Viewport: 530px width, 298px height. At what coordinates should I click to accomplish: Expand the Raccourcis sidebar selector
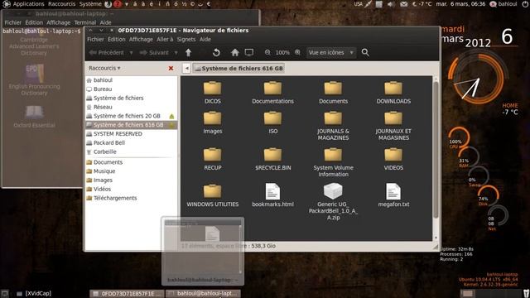104,68
